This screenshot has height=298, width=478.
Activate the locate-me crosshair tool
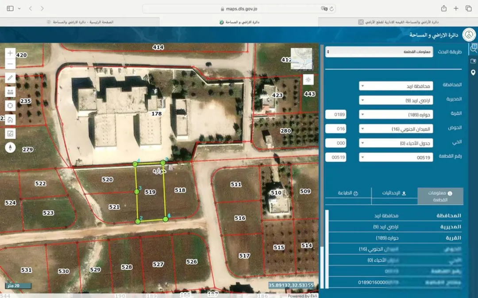click(10, 105)
